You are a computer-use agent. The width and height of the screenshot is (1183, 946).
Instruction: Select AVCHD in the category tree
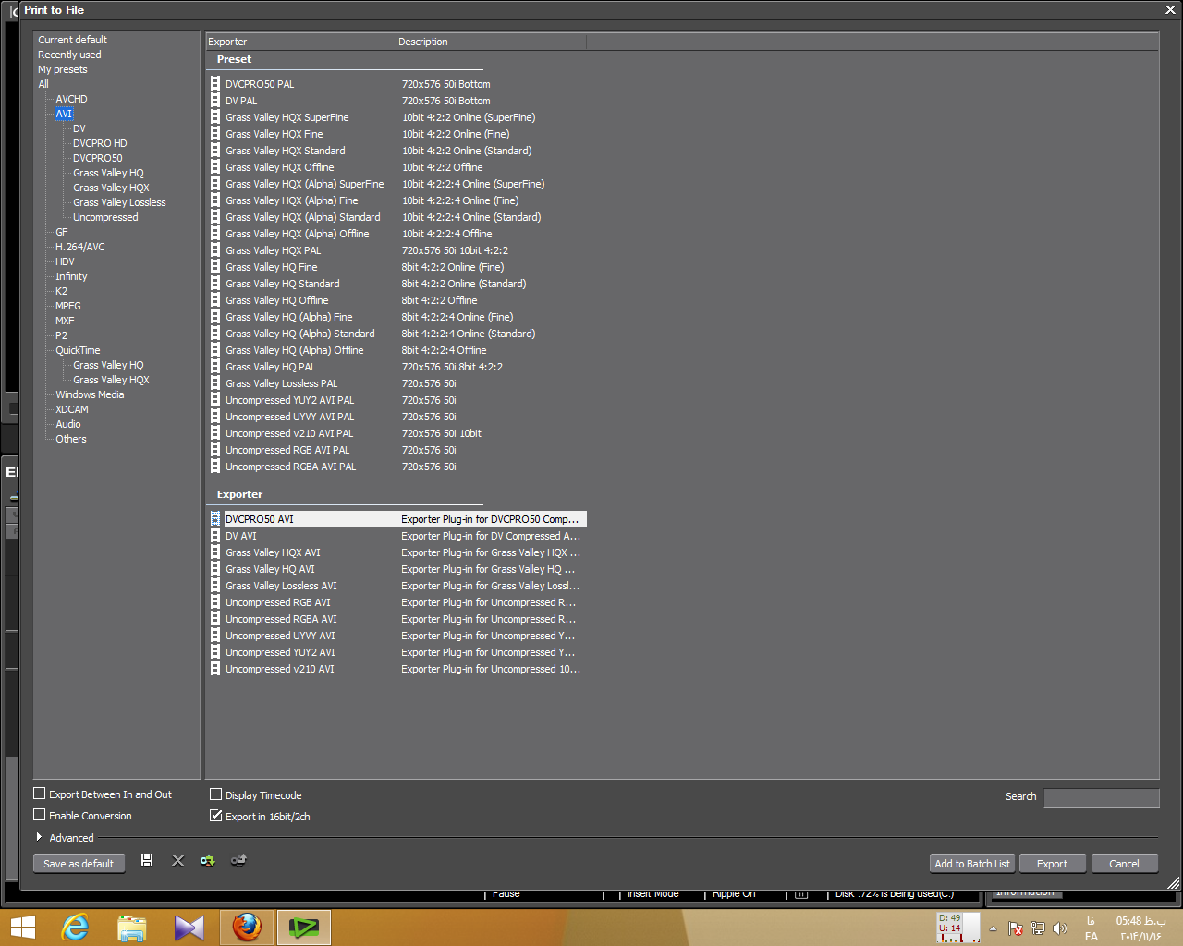coord(71,99)
